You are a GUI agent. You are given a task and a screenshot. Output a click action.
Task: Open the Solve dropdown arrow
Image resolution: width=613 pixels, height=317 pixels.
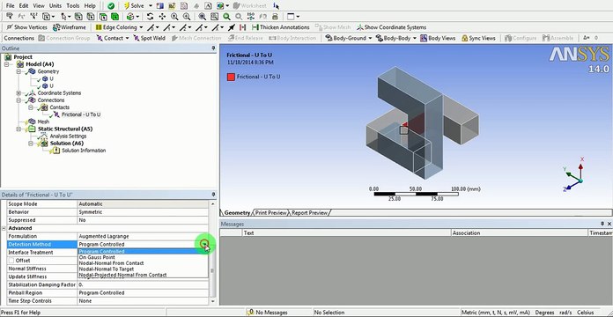[151, 6]
